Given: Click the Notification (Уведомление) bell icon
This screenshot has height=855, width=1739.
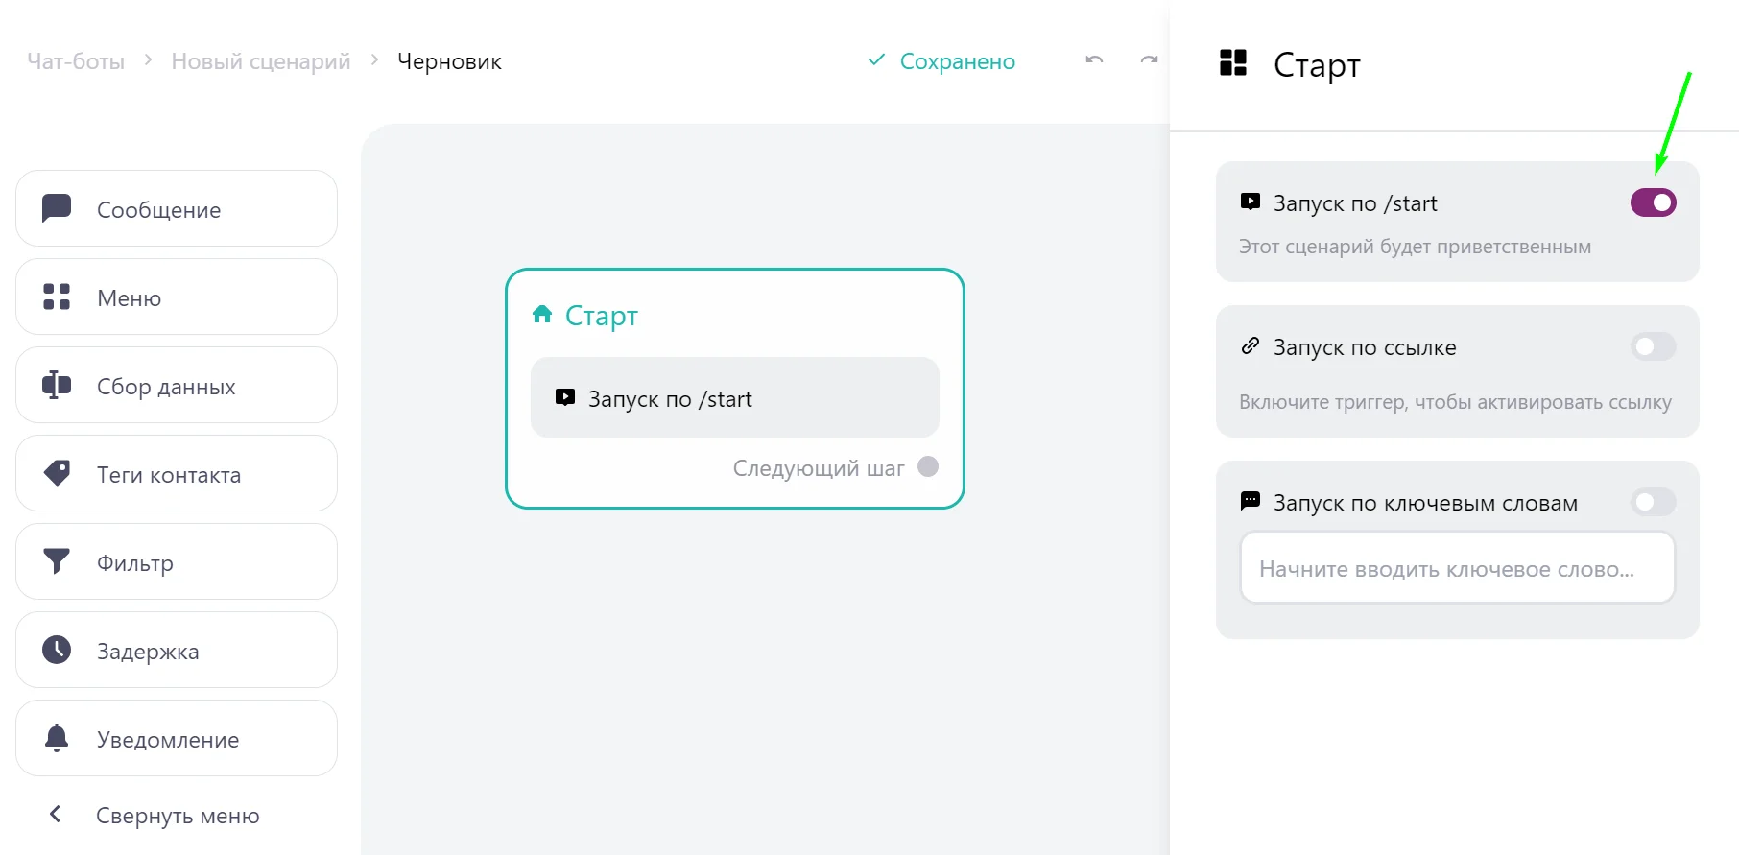Looking at the screenshot, I should coord(57,738).
